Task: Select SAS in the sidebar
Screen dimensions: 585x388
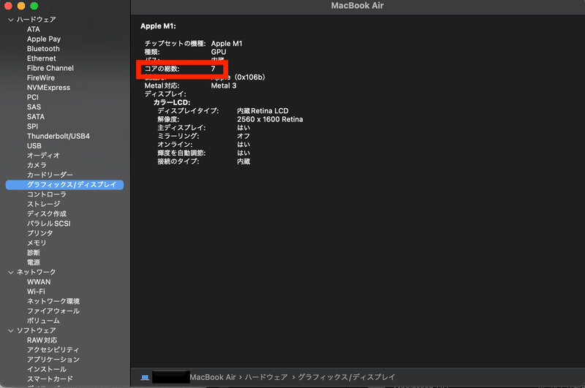Action: click(x=34, y=107)
